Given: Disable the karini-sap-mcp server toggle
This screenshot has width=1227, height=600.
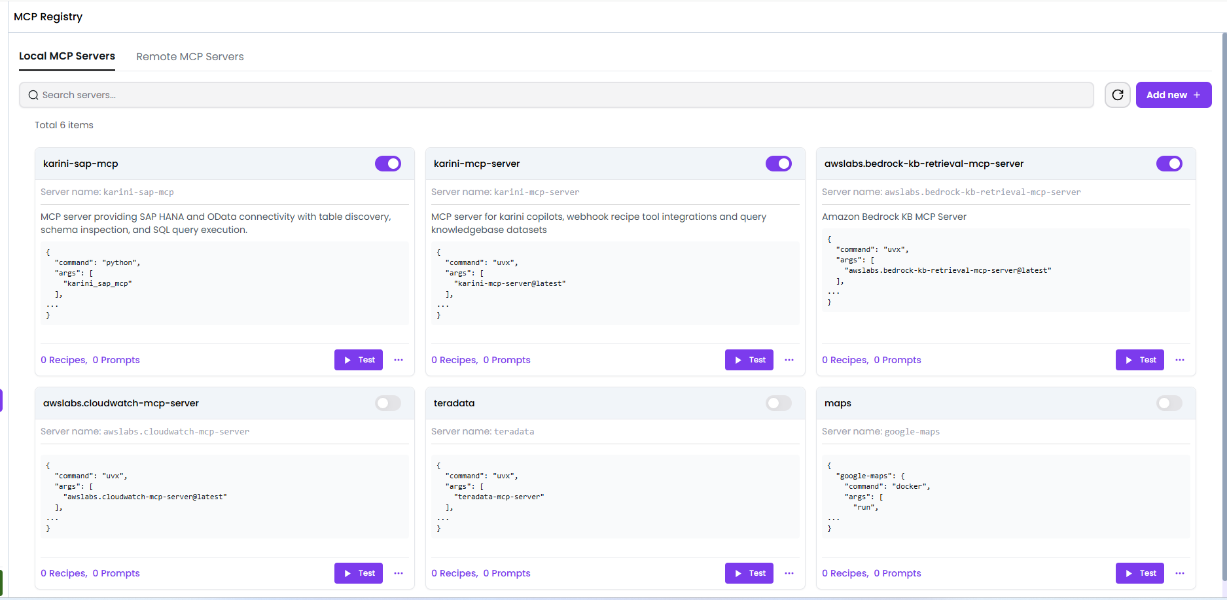Looking at the screenshot, I should tap(387, 164).
